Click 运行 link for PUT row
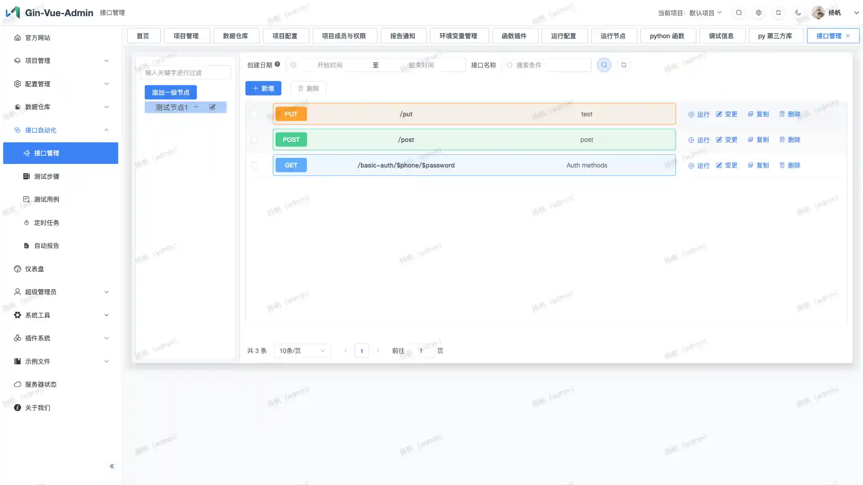Viewport: 863px width, 485px height. [699, 115]
